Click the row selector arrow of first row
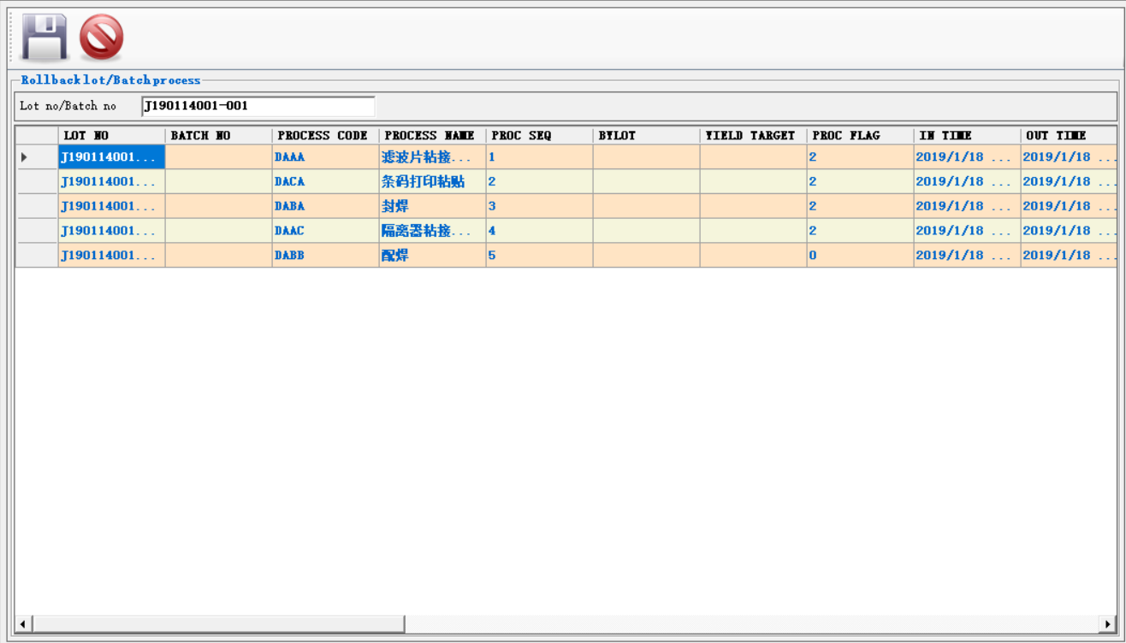Viewport: 1126px width, 643px height. [37, 157]
